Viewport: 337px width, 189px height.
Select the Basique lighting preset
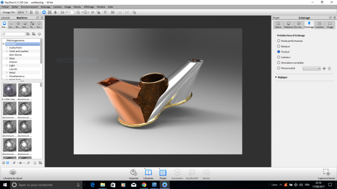tap(279, 46)
